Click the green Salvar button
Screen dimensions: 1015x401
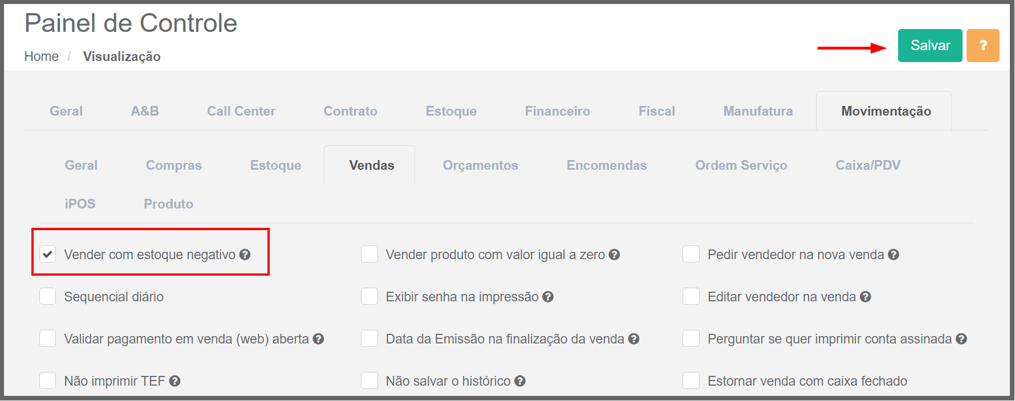[930, 46]
